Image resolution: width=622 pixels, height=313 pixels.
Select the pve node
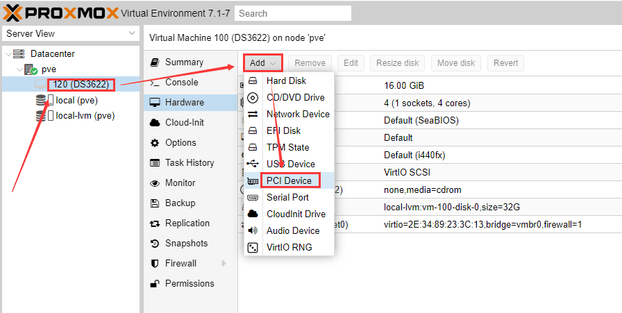click(49, 69)
